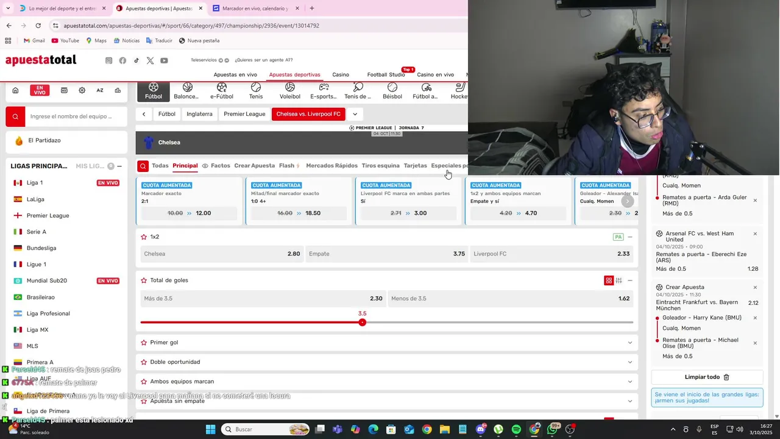Select the E-sports controller icon

click(324, 91)
